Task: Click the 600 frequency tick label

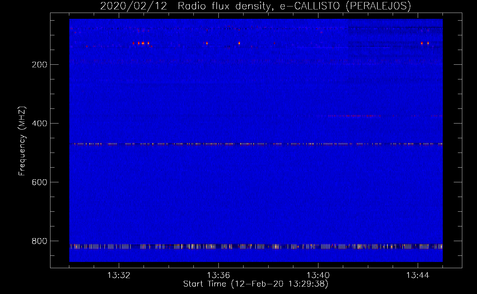Action: (x=40, y=182)
